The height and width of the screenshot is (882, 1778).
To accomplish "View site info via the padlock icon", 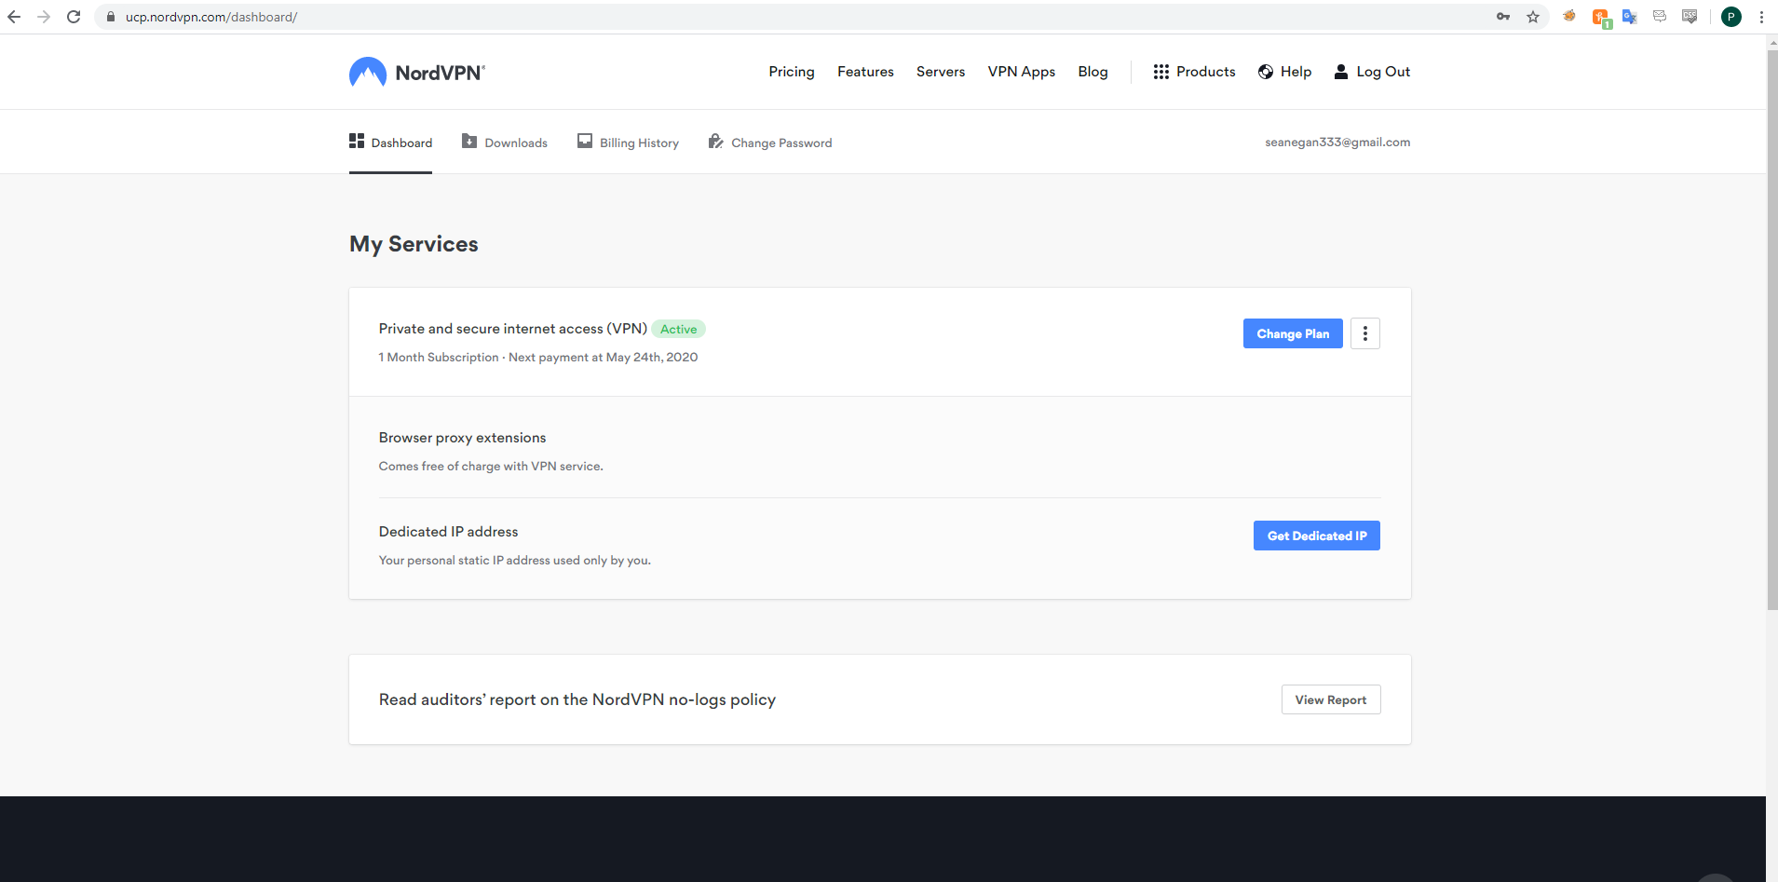I will [x=110, y=17].
